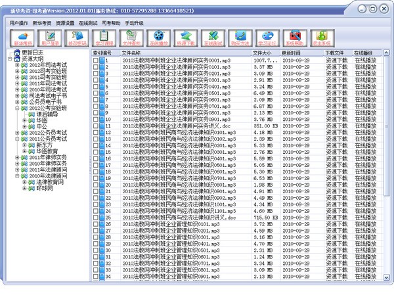
Task: Click the 新华考资 cloud toolbar icon
Action: click(x=23, y=37)
